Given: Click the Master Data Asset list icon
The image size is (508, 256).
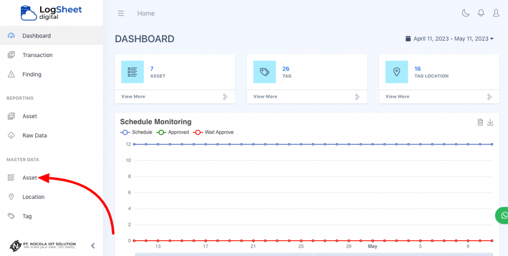Looking at the screenshot, I should tap(11, 178).
